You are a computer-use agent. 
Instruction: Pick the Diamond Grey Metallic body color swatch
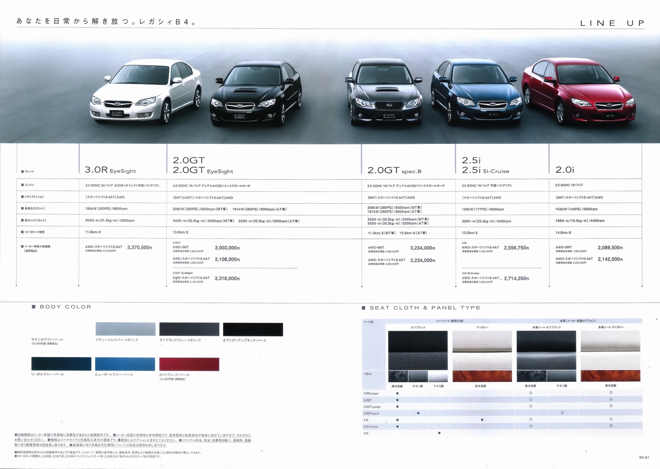189,329
